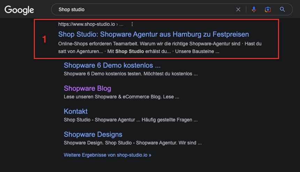Click into the search field containing "Shop studio"

(140, 10)
